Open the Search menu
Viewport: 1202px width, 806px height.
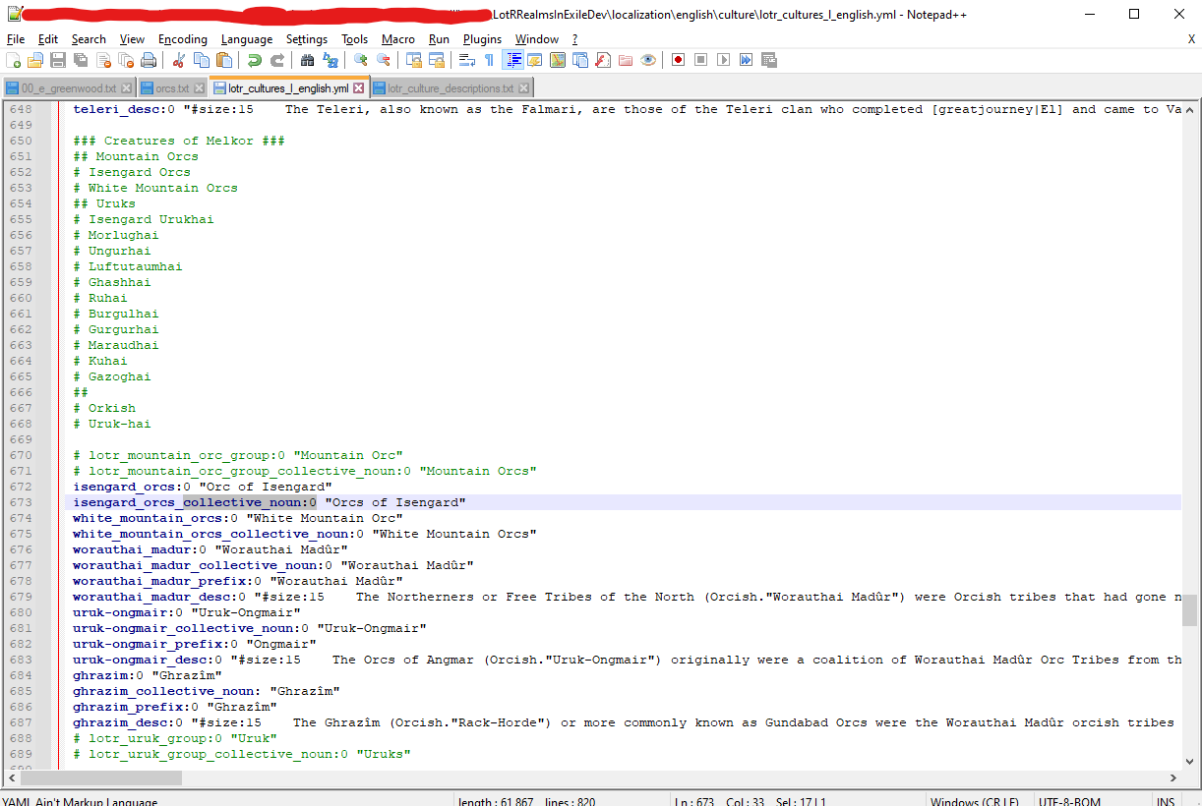tap(89, 39)
